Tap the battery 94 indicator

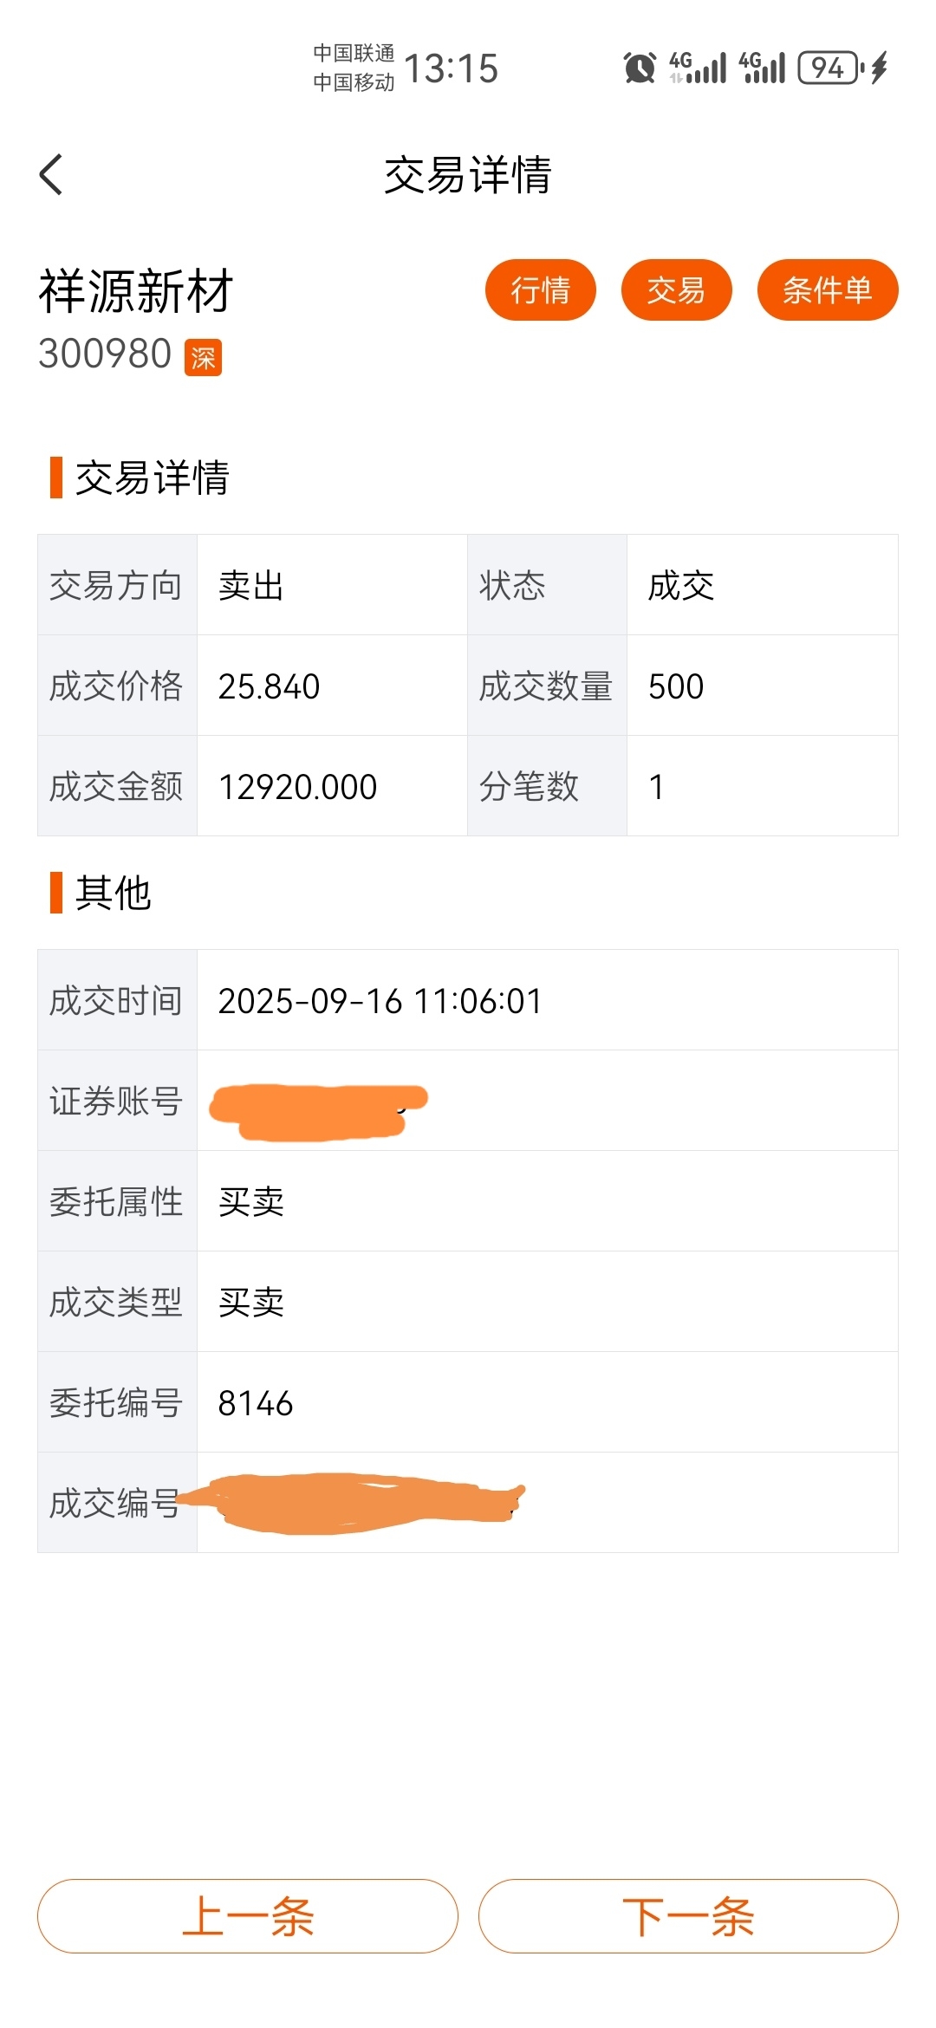tap(828, 68)
